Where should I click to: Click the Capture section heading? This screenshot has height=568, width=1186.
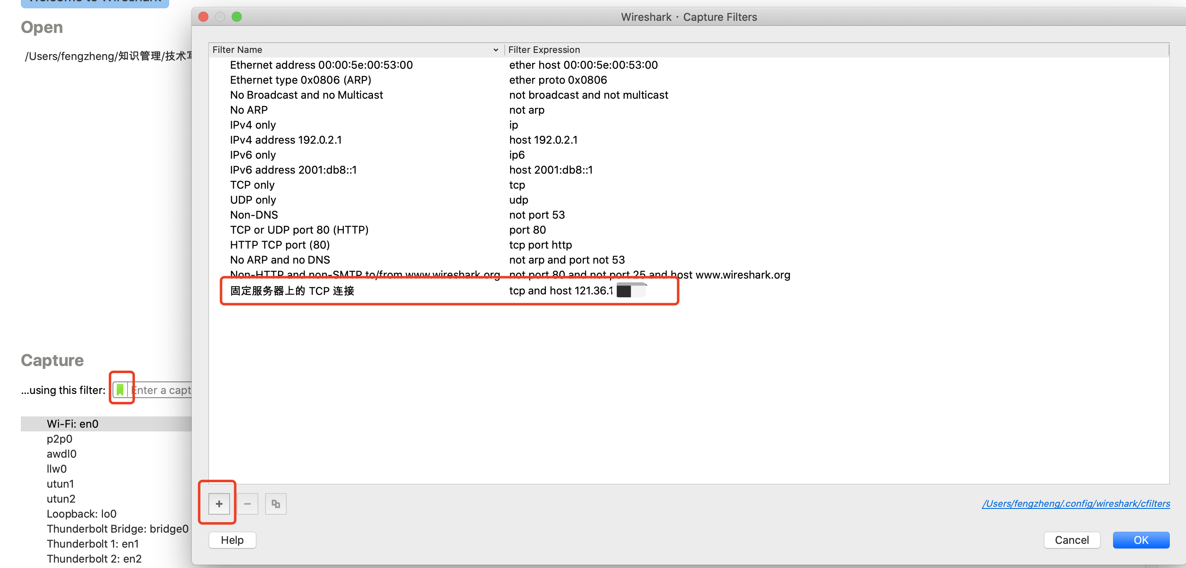tap(52, 360)
